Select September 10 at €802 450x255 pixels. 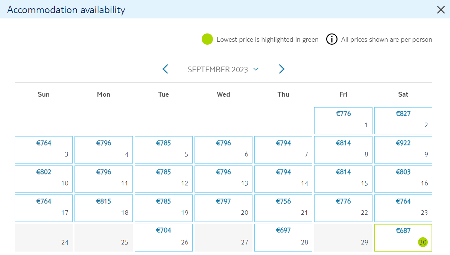click(44, 179)
